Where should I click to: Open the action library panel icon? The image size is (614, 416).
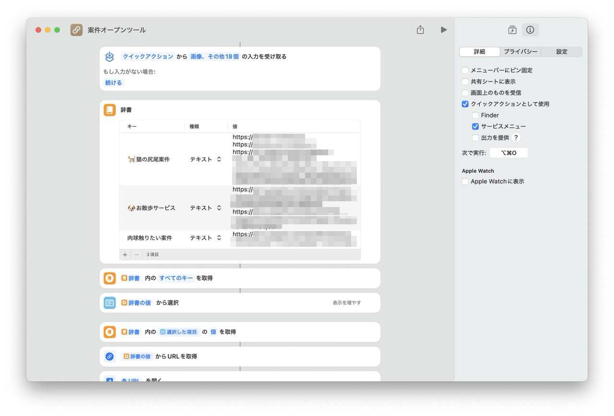(512, 30)
